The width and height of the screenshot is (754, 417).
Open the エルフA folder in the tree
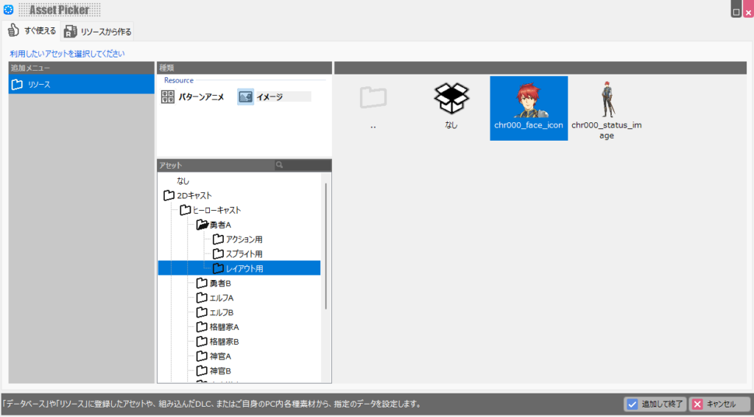[221, 298]
